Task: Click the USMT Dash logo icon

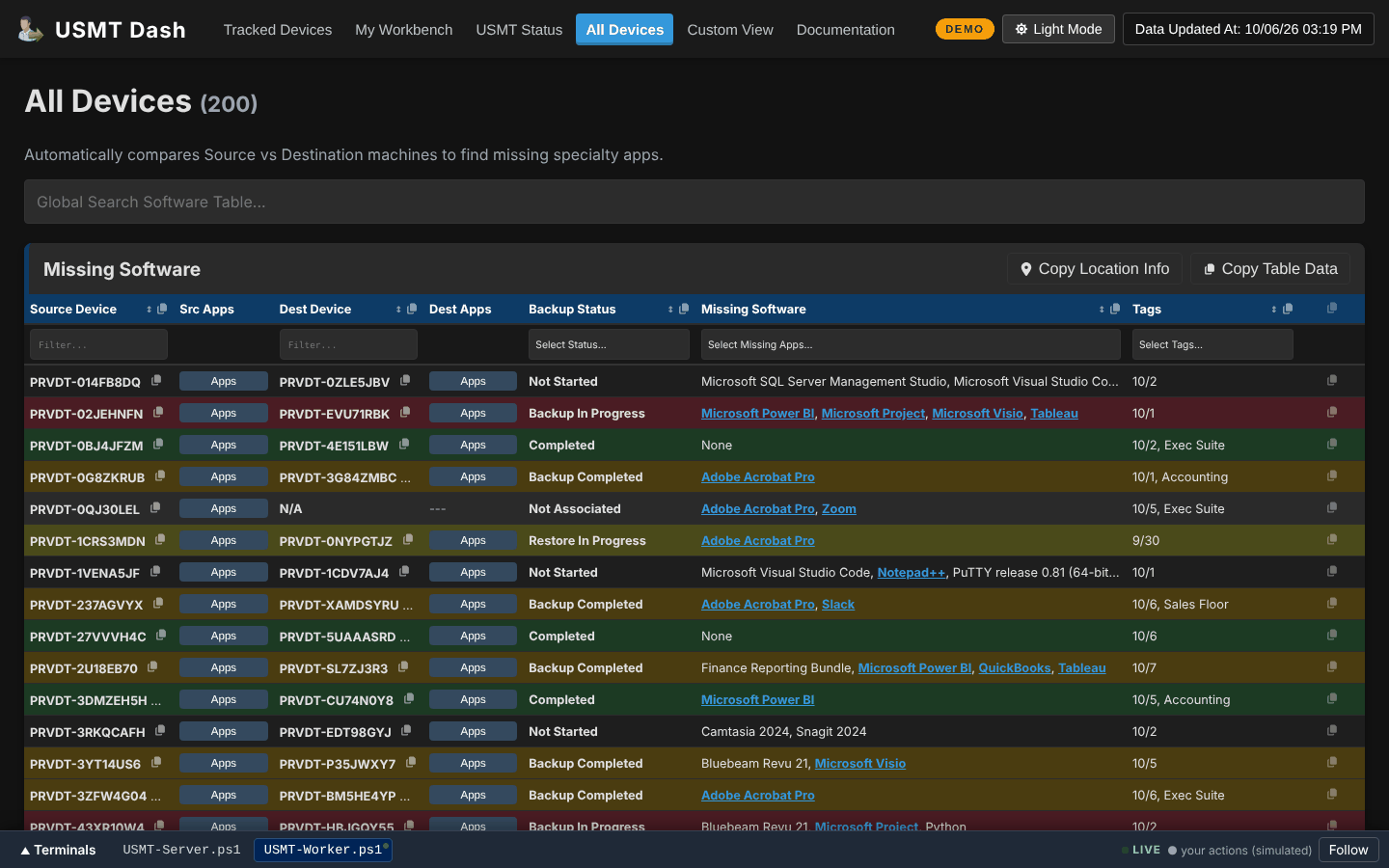Action: 31,29
